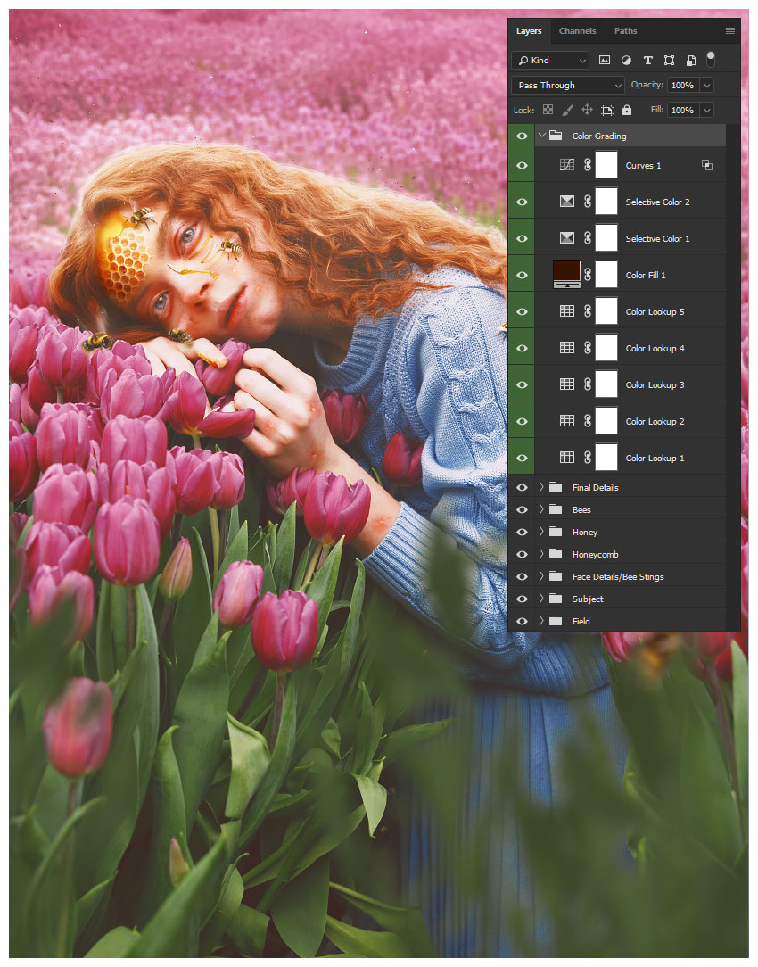Expand the Honey group
The image size is (758, 967).
coord(541,532)
